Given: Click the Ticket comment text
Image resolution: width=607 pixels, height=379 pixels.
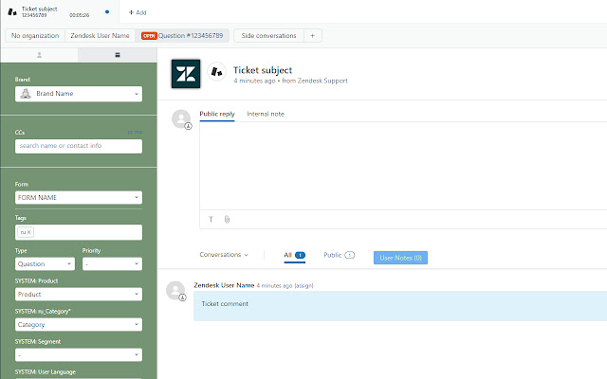Looking at the screenshot, I should point(225,304).
